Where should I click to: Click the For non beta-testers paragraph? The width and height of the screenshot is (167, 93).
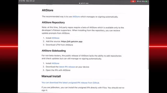(x=82, y=57)
